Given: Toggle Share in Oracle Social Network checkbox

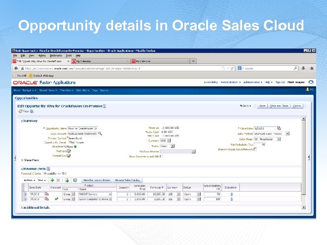Looking at the screenshot, I should coord(255,149).
